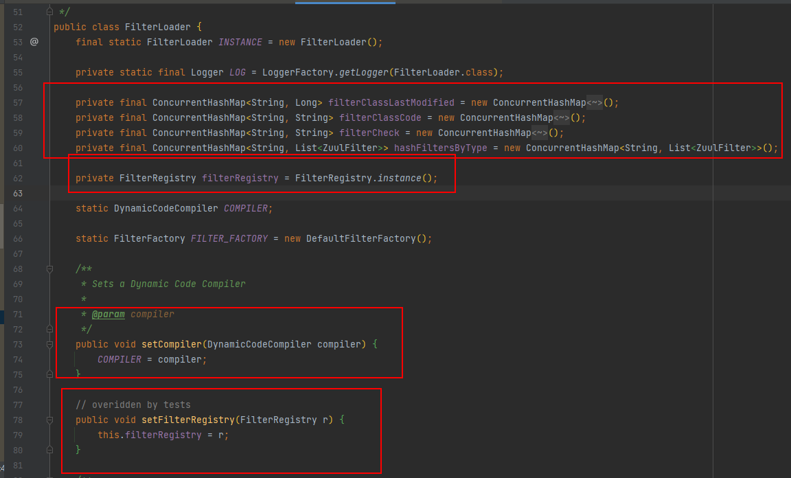The width and height of the screenshot is (791, 478).
Task: Click the INSTANCE constant on line 53
Action: pos(240,42)
